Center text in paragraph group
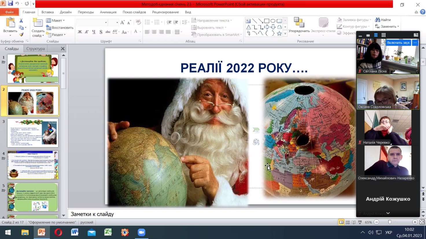 (154, 32)
